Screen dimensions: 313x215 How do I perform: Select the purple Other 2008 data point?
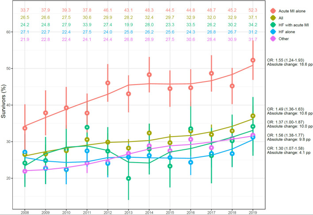25,171
